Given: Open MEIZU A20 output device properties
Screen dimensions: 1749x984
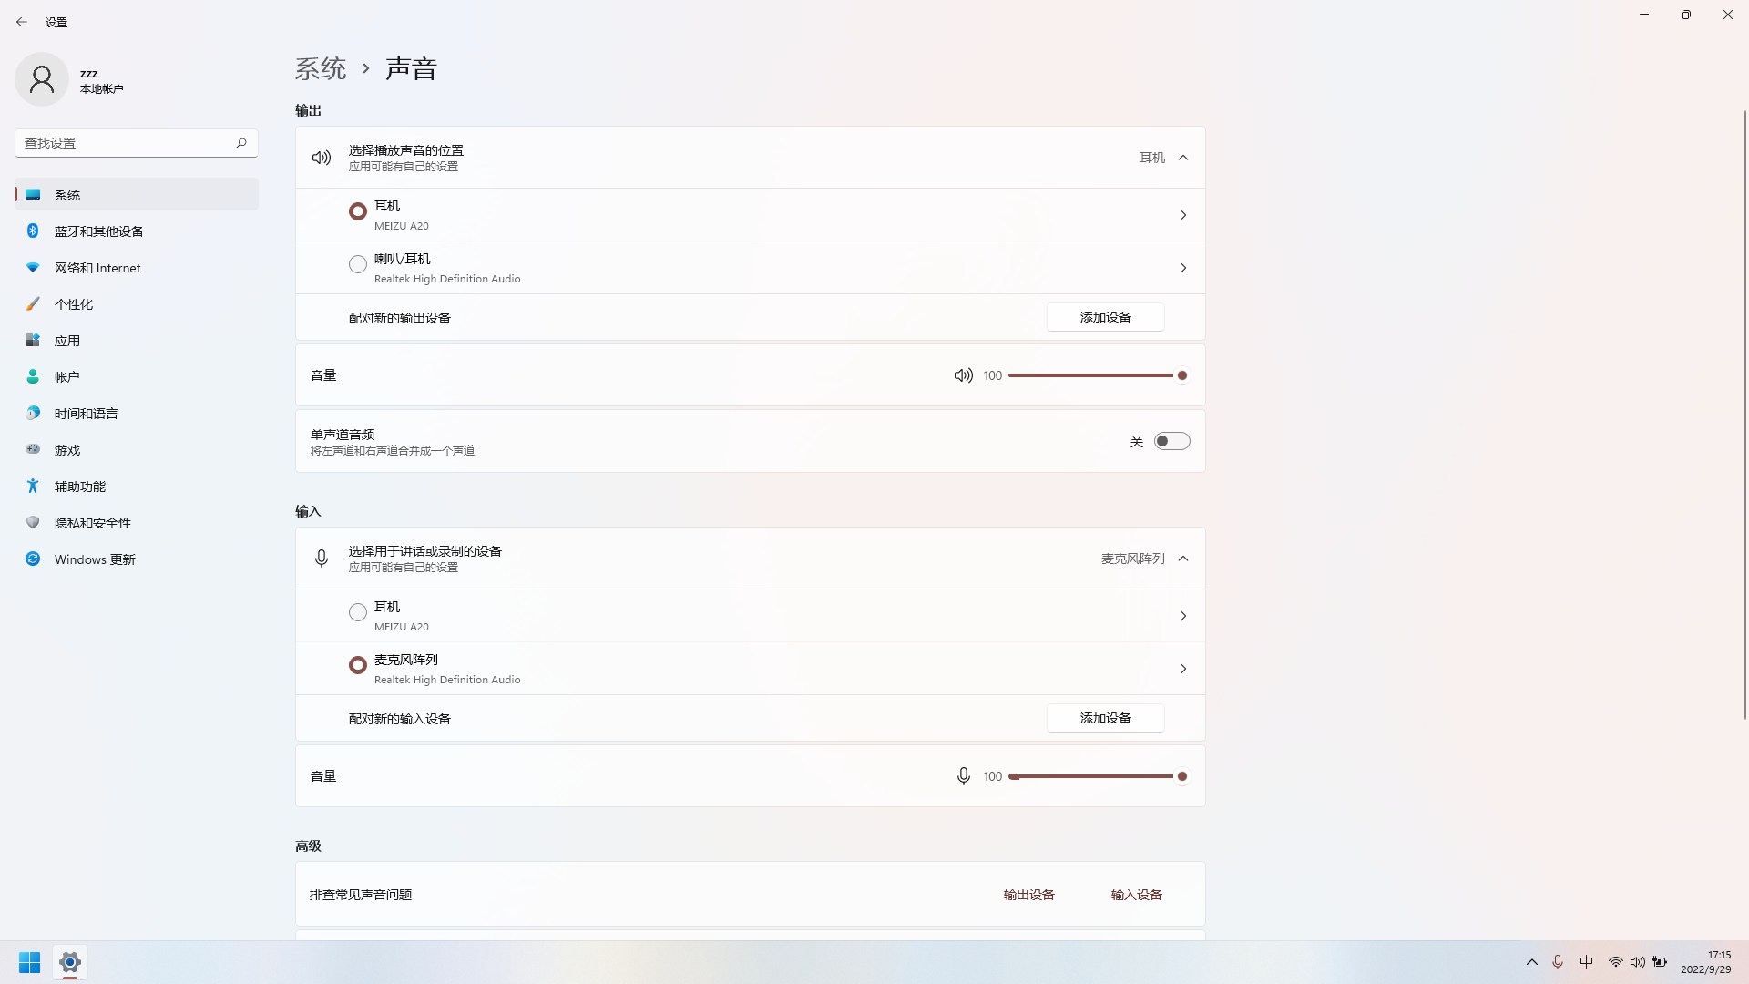Looking at the screenshot, I should pyautogui.click(x=1182, y=215).
